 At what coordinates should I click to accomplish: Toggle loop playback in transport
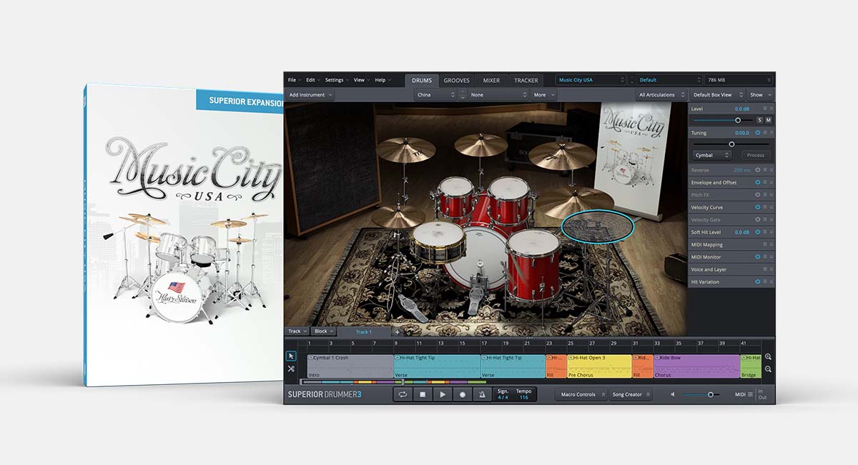[x=403, y=394]
